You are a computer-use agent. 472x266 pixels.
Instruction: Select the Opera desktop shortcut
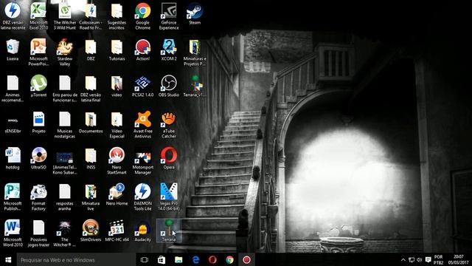pos(169,159)
